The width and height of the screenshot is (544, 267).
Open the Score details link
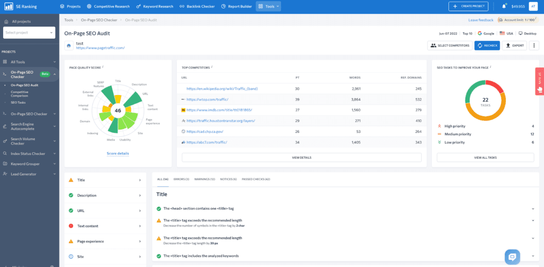(118, 153)
